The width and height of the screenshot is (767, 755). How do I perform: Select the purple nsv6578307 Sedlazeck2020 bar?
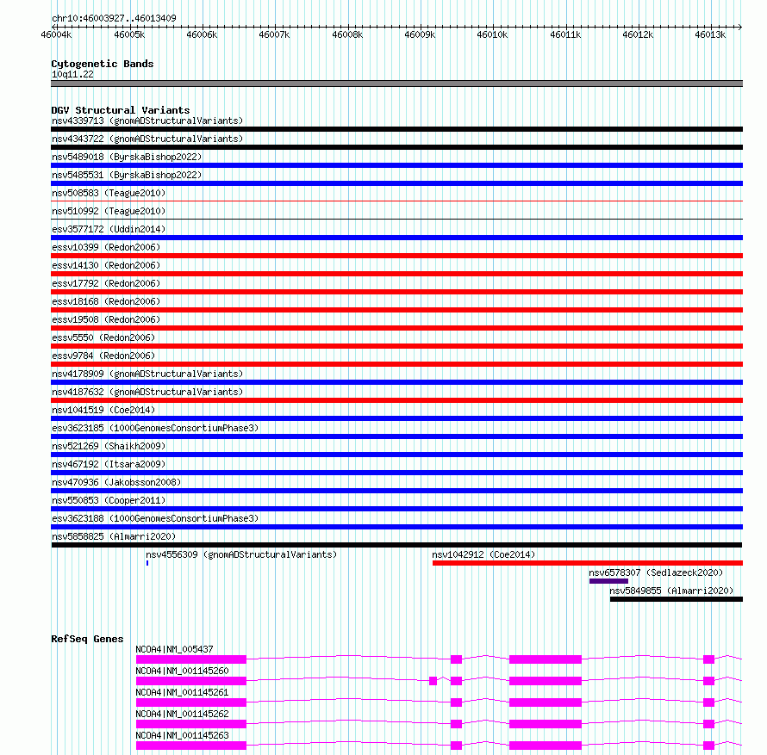[x=608, y=581]
